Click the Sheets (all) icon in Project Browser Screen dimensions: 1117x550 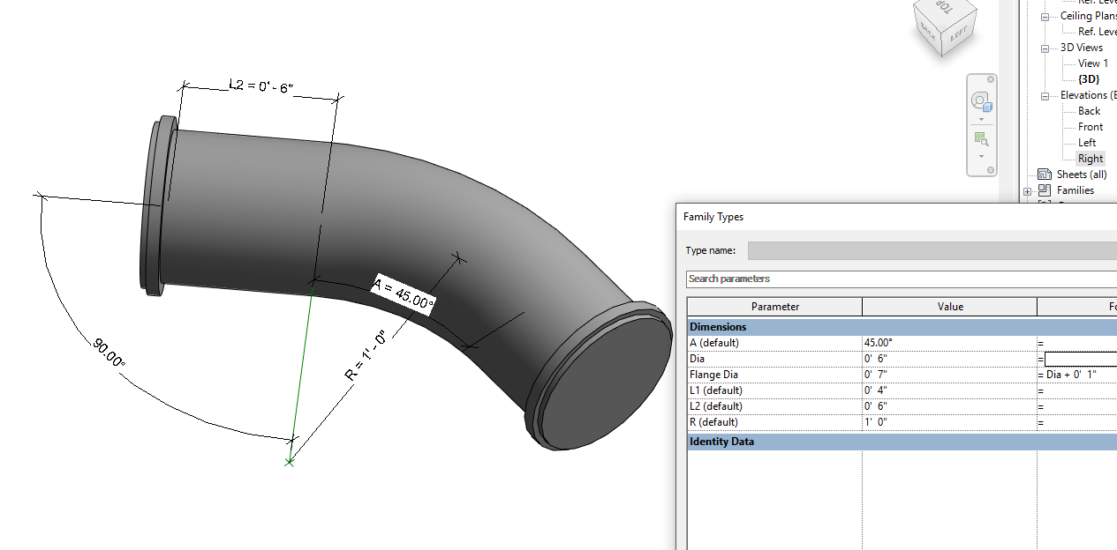coord(1045,174)
